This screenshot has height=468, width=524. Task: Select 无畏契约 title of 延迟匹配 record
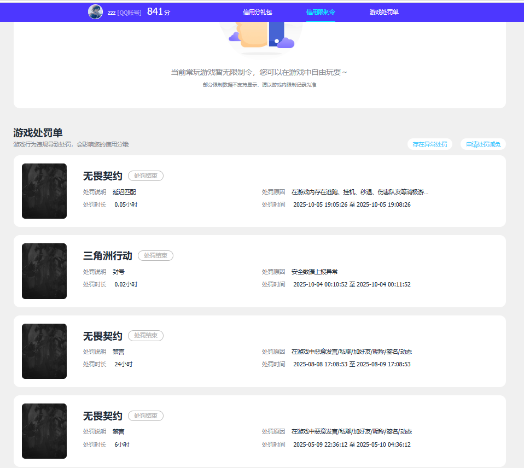(103, 176)
